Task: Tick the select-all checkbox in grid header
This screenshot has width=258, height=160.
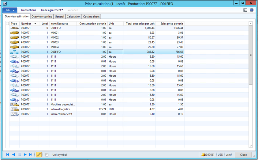Action: (x=7, y=24)
